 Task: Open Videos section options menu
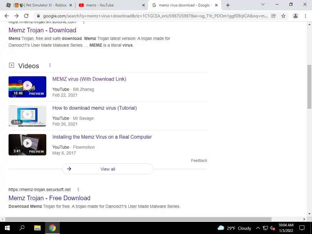click(x=50, y=65)
